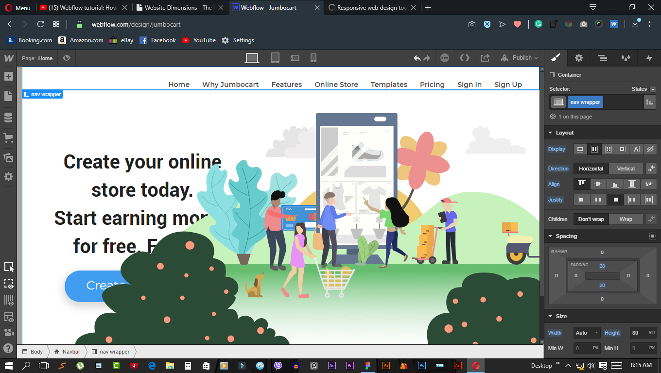661x373 pixels.
Task: Open the Pages panel
Action: (8, 96)
